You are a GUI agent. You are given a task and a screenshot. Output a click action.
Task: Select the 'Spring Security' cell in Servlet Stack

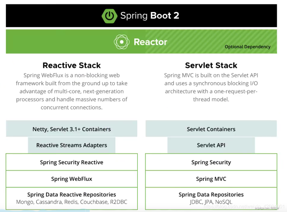[211, 162]
